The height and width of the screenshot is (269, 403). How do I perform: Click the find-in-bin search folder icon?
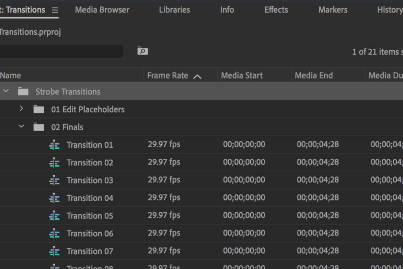coord(142,51)
